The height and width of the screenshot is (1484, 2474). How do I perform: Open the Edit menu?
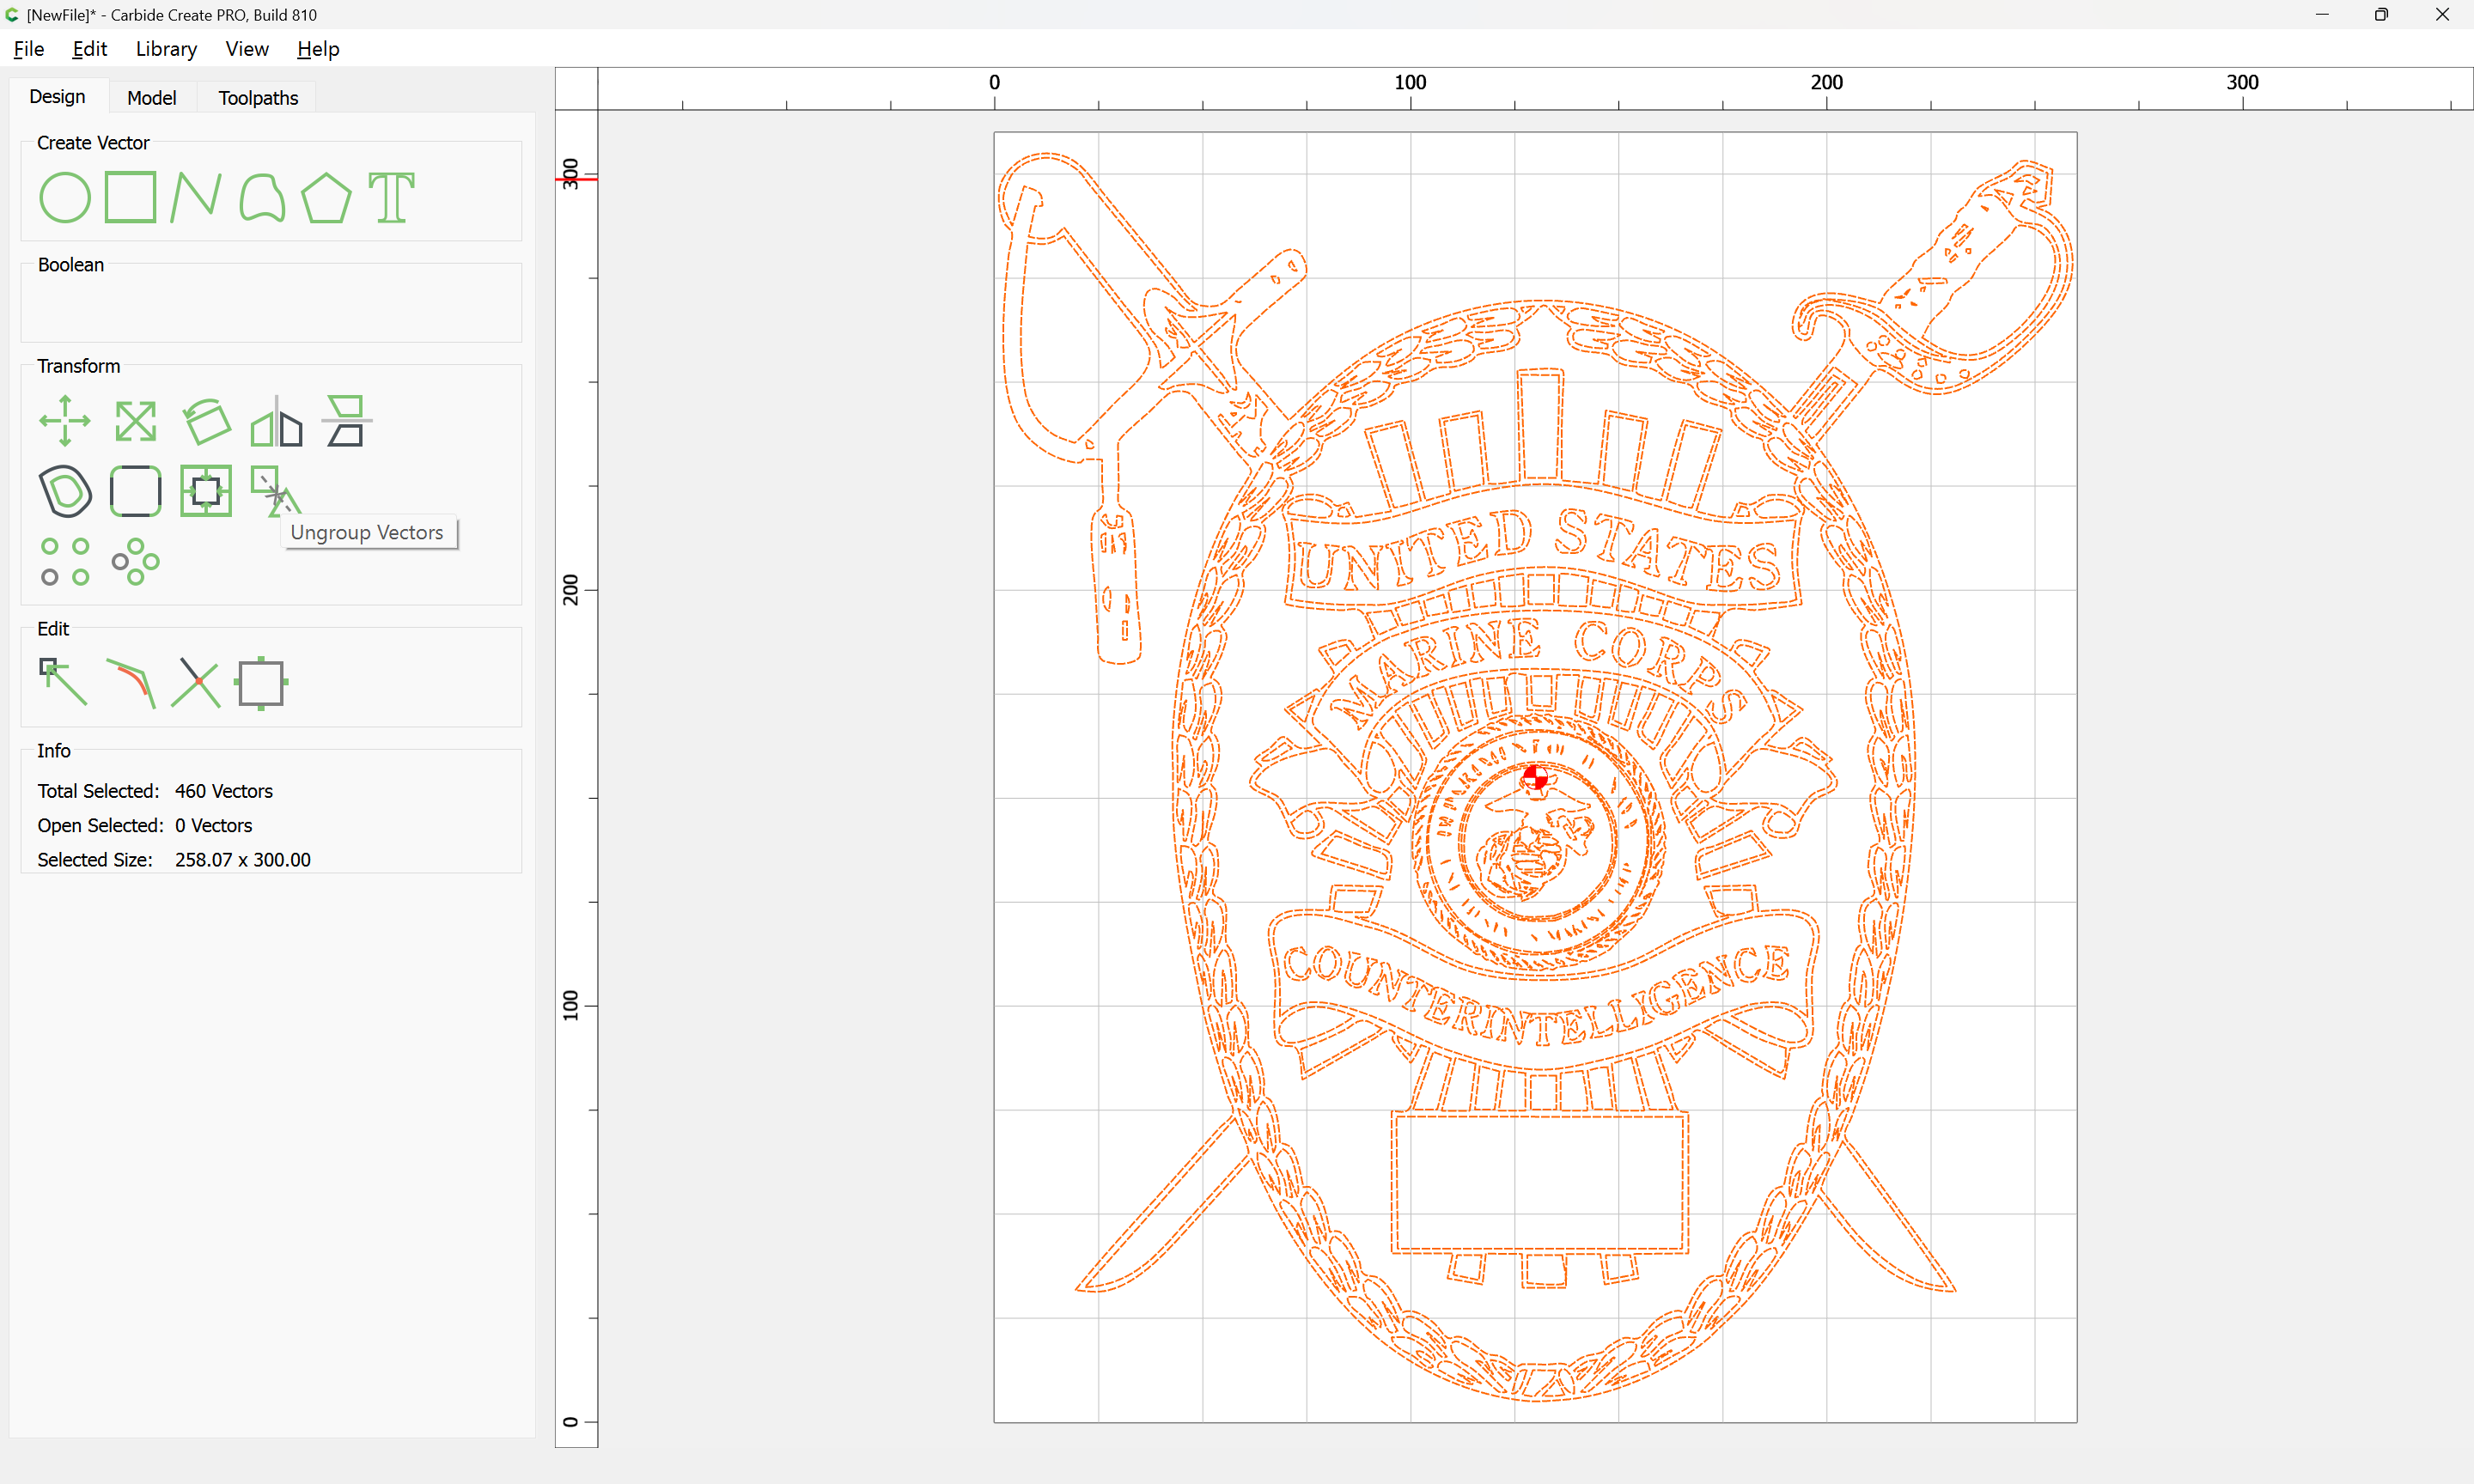pyautogui.click(x=89, y=48)
